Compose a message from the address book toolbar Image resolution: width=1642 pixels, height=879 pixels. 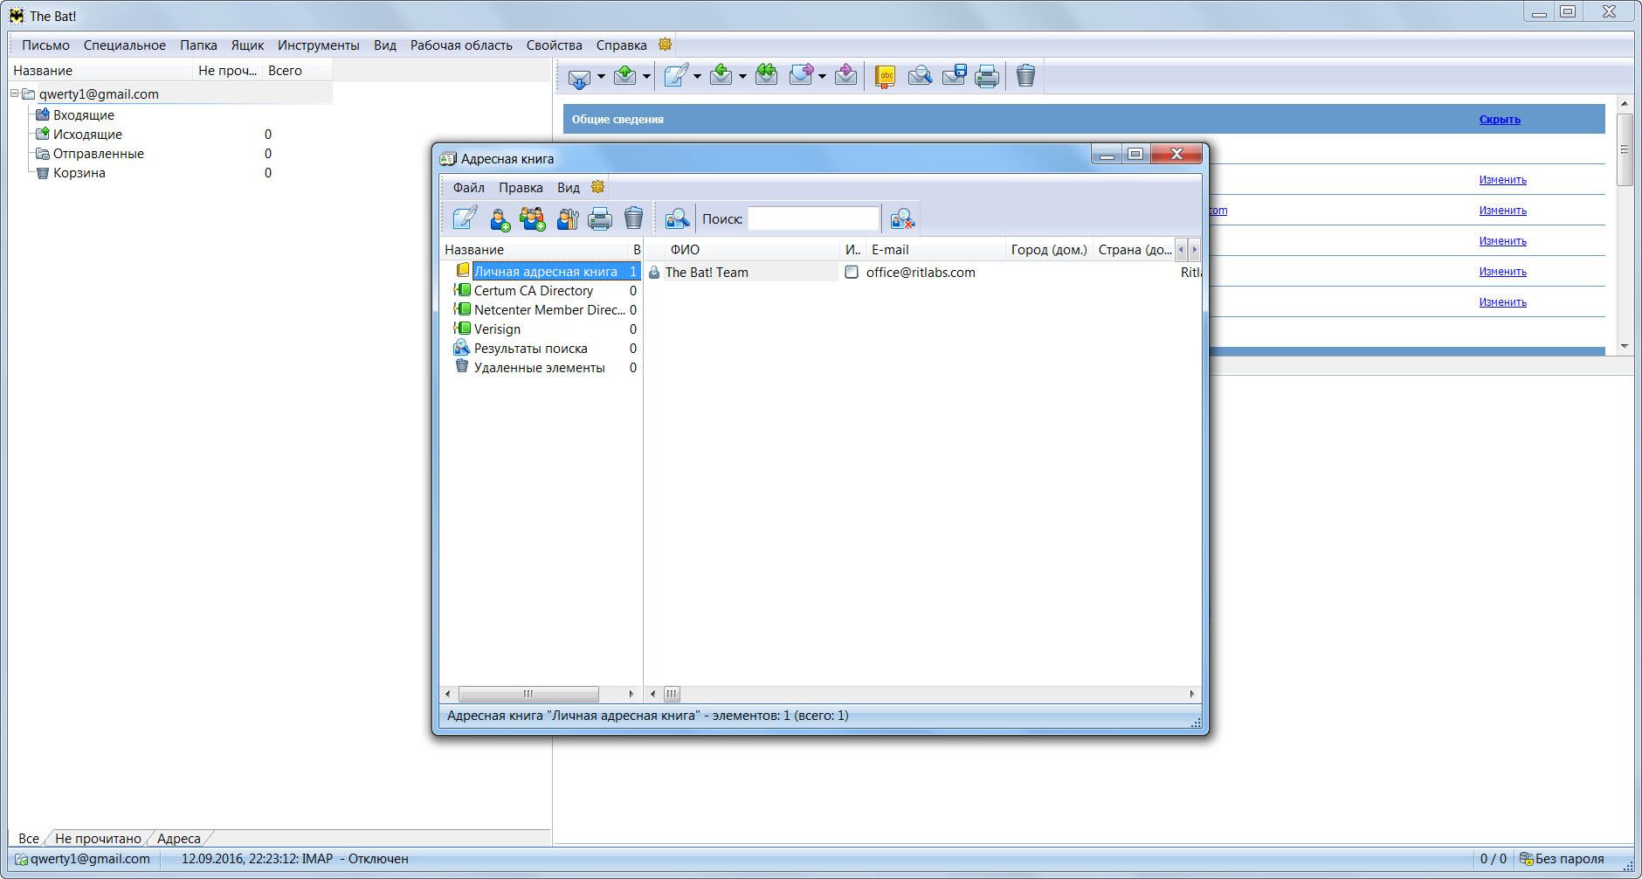click(x=465, y=218)
